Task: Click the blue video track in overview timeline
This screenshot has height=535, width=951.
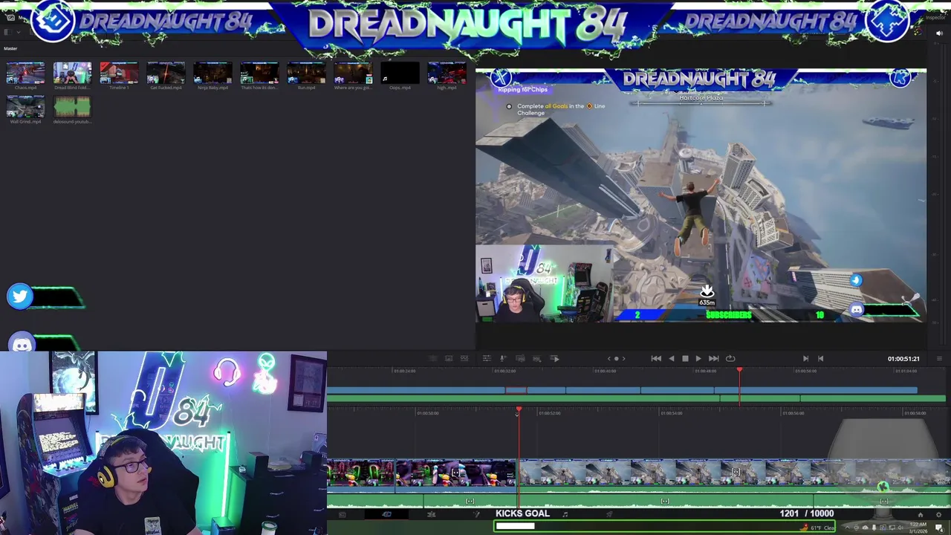Action: 622,390
